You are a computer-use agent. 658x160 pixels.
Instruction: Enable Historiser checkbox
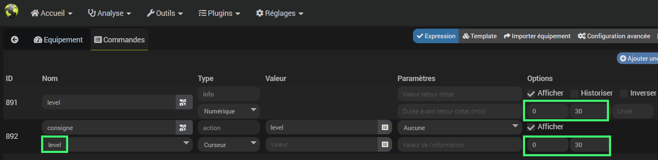574,94
